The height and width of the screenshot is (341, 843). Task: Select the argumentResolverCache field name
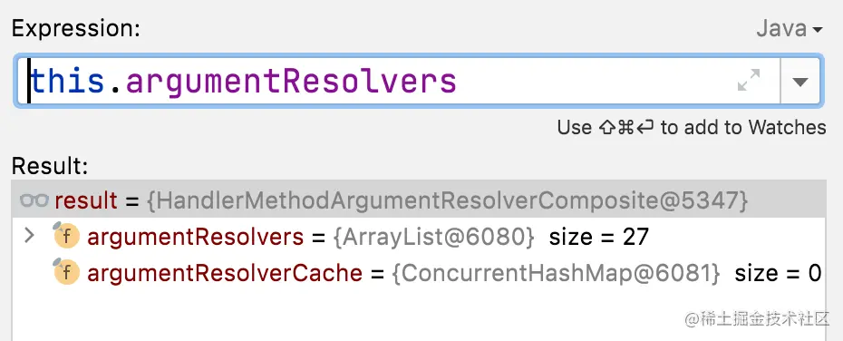pyautogui.click(x=225, y=273)
